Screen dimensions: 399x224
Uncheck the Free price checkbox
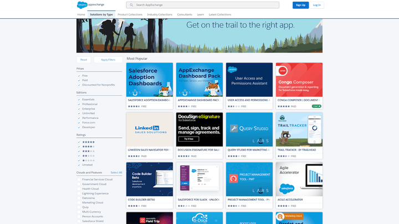pos(79,76)
